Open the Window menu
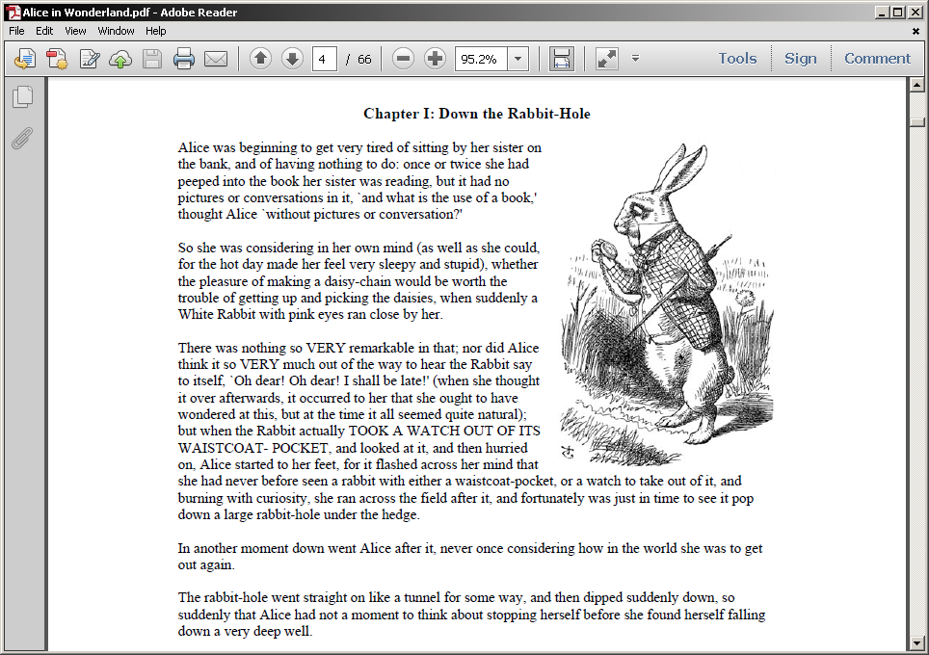The width and height of the screenshot is (929, 655). (x=116, y=31)
